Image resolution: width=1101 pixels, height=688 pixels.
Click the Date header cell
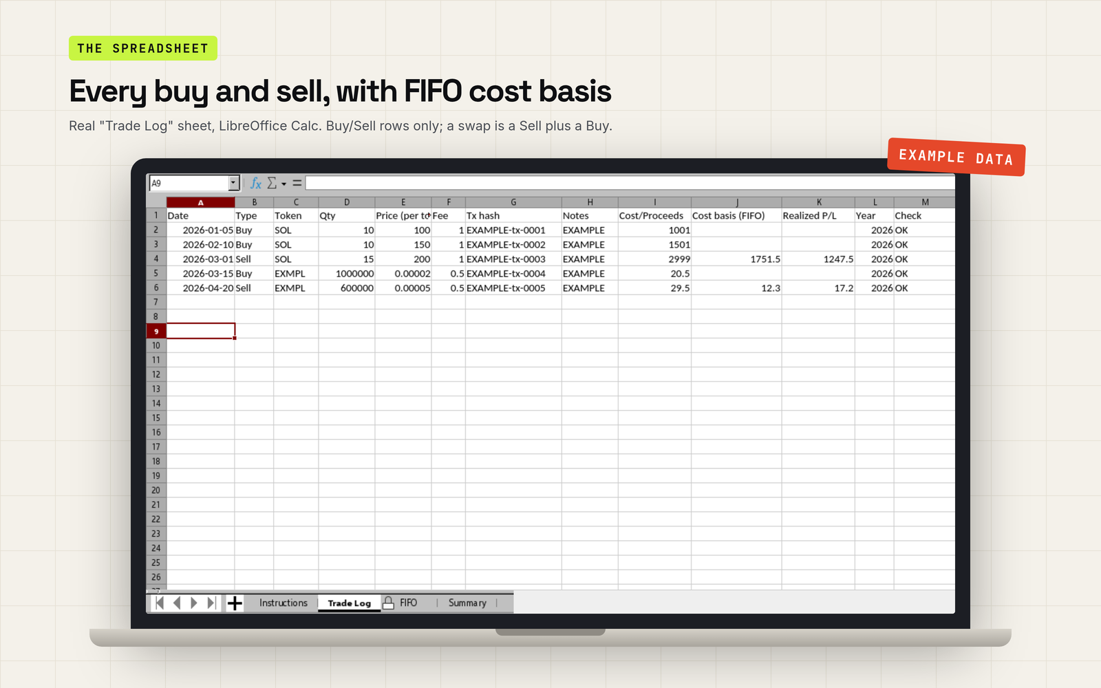coord(200,216)
